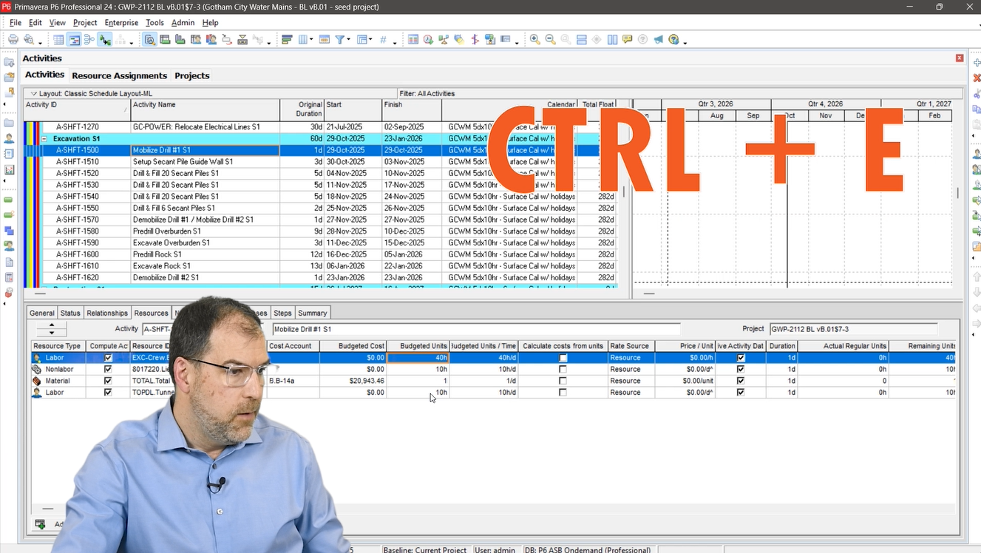Click the speech bubble hint help icon
This screenshot has height=553, width=981.
628,40
